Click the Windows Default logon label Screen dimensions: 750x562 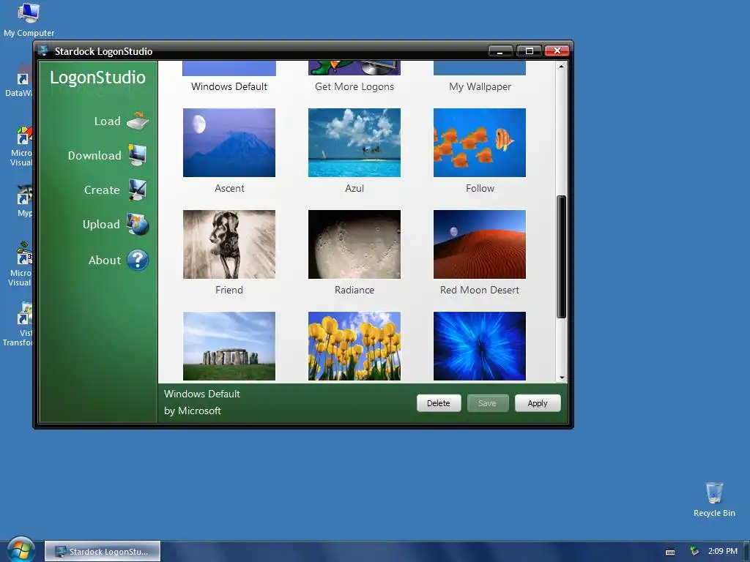pos(229,86)
